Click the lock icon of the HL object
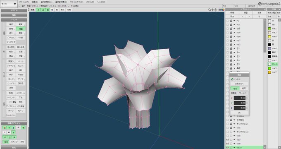 tap(231, 21)
